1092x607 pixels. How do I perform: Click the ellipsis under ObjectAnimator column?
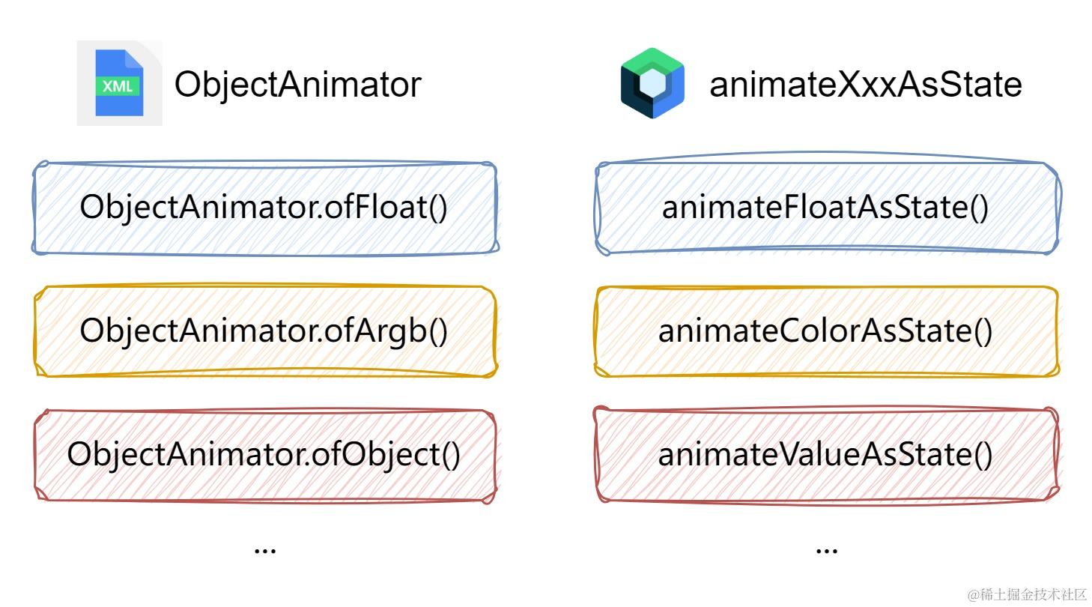click(265, 549)
